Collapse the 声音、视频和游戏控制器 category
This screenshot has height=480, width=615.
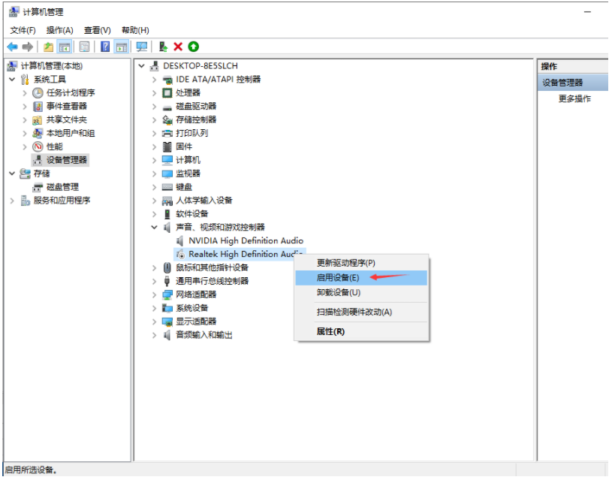point(155,227)
